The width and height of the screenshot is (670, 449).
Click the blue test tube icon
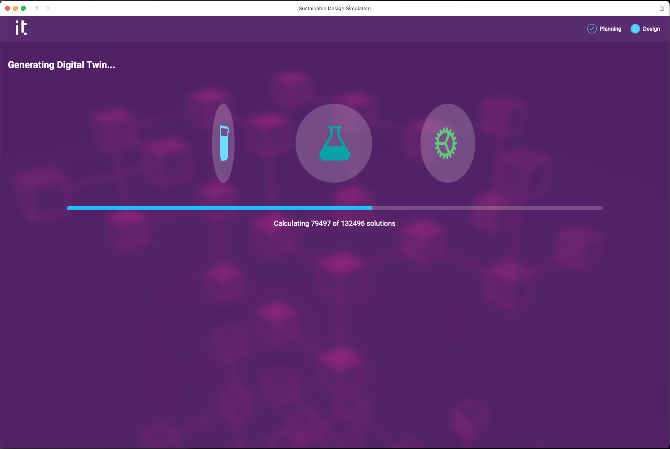[x=224, y=143]
